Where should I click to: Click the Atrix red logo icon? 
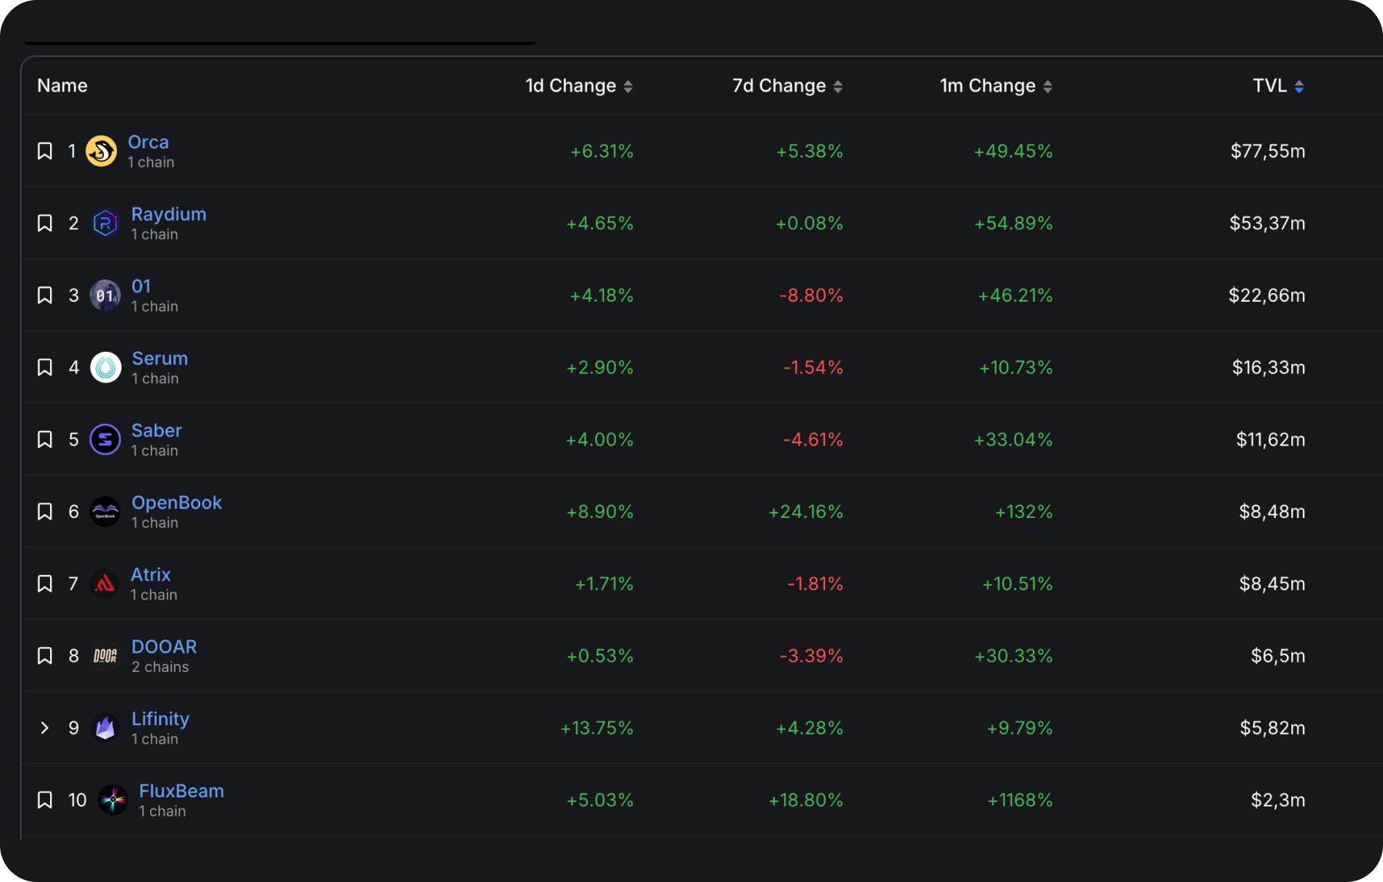click(104, 584)
